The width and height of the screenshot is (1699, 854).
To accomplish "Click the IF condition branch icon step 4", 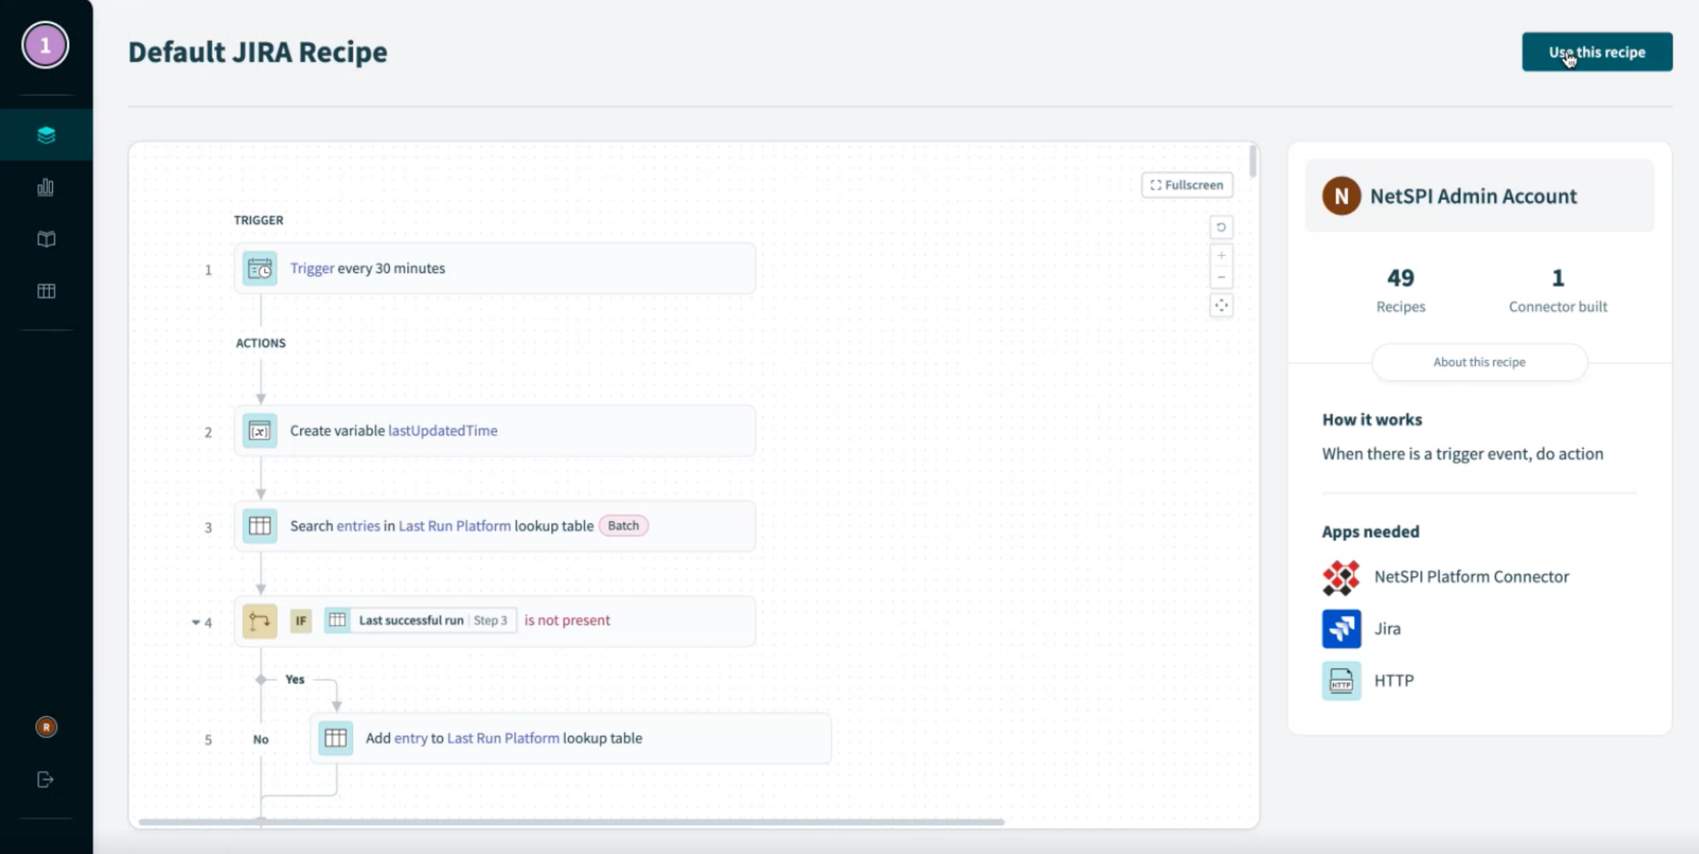I will [x=258, y=620].
